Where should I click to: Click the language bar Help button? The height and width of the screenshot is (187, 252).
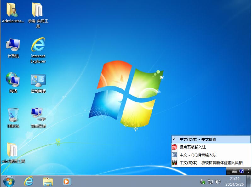point(241,171)
